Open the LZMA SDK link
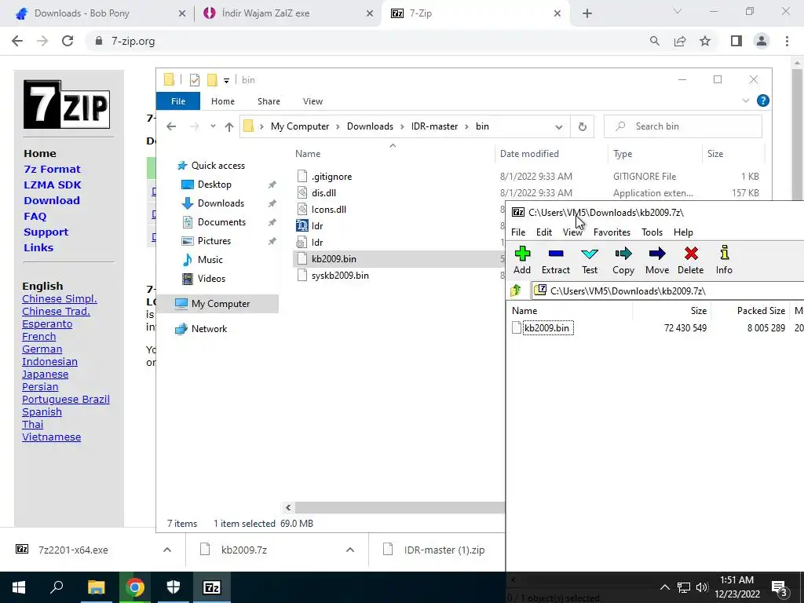The height and width of the screenshot is (603, 804). coord(53,185)
